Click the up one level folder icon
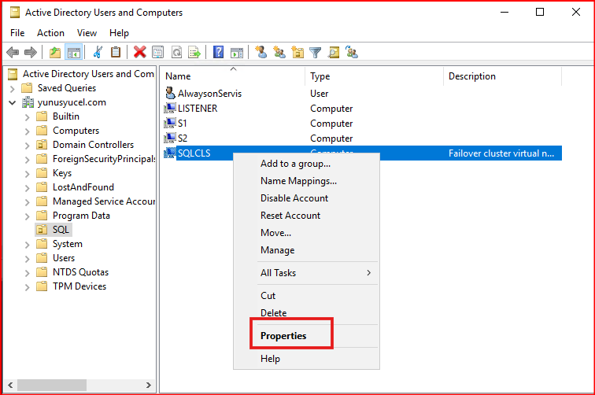 (x=54, y=52)
